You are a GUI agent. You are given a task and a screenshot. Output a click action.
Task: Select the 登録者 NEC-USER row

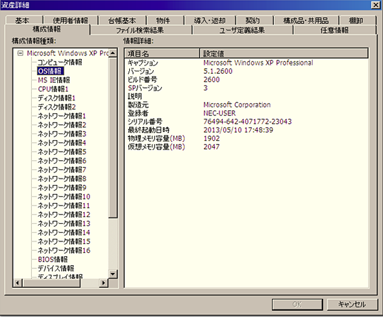(247, 113)
